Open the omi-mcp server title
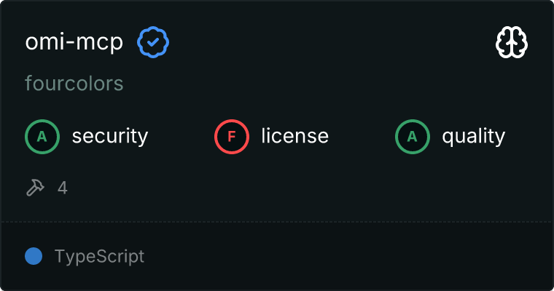The height and width of the screenshot is (291, 554). point(74,43)
